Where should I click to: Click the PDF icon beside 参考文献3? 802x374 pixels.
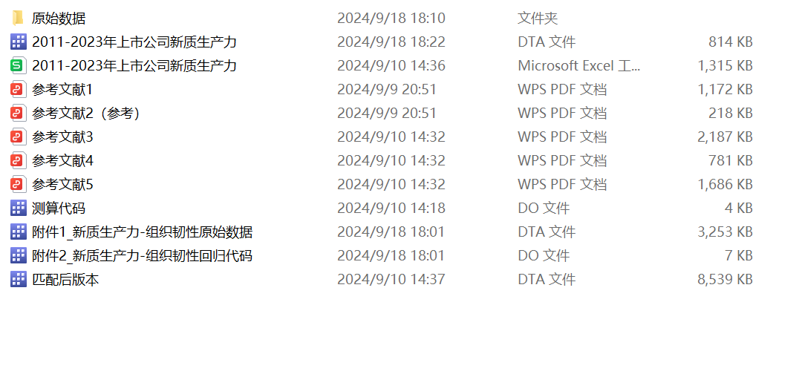(19, 137)
